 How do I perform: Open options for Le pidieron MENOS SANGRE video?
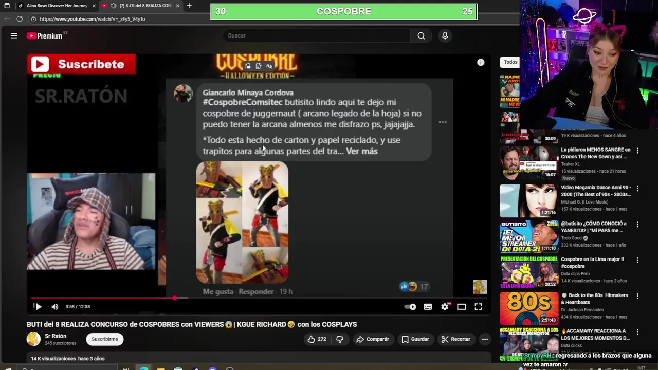tap(637, 151)
